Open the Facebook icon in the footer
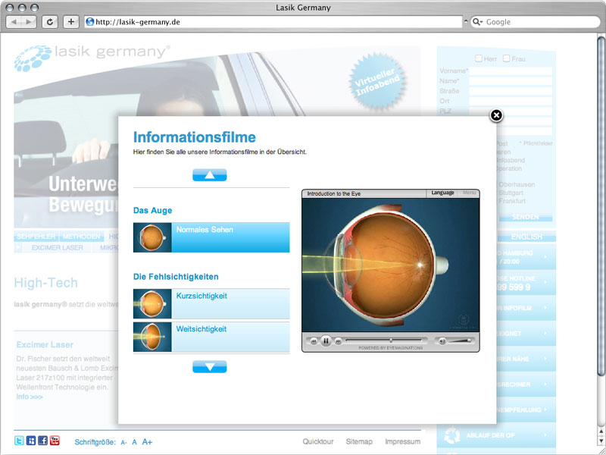Viewport: 606px width, 455px height. pos(43,441)
